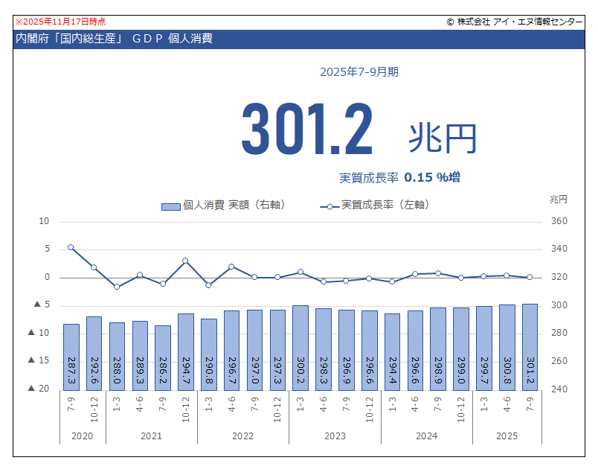Click the 360 tick on the right axis
This screenshot has width=598, height=472.
pos(559,222)
